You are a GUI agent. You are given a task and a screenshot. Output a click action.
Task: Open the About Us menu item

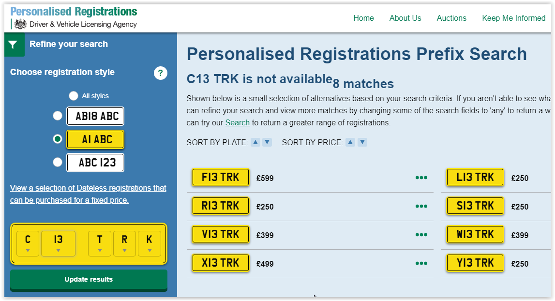(405, 18)
